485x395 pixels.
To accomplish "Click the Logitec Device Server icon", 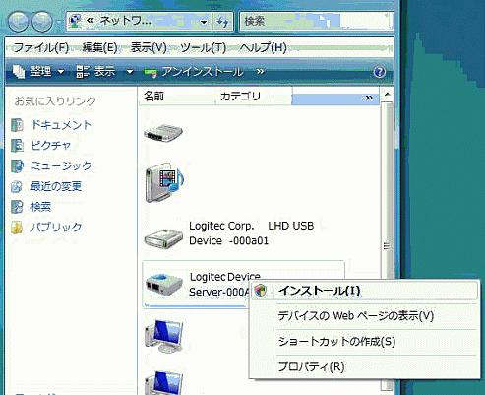I will coord(163,284).
